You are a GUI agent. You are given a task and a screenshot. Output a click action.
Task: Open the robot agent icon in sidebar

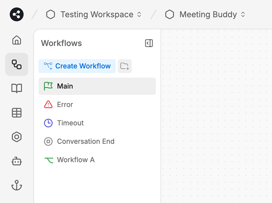click(17, 161)
